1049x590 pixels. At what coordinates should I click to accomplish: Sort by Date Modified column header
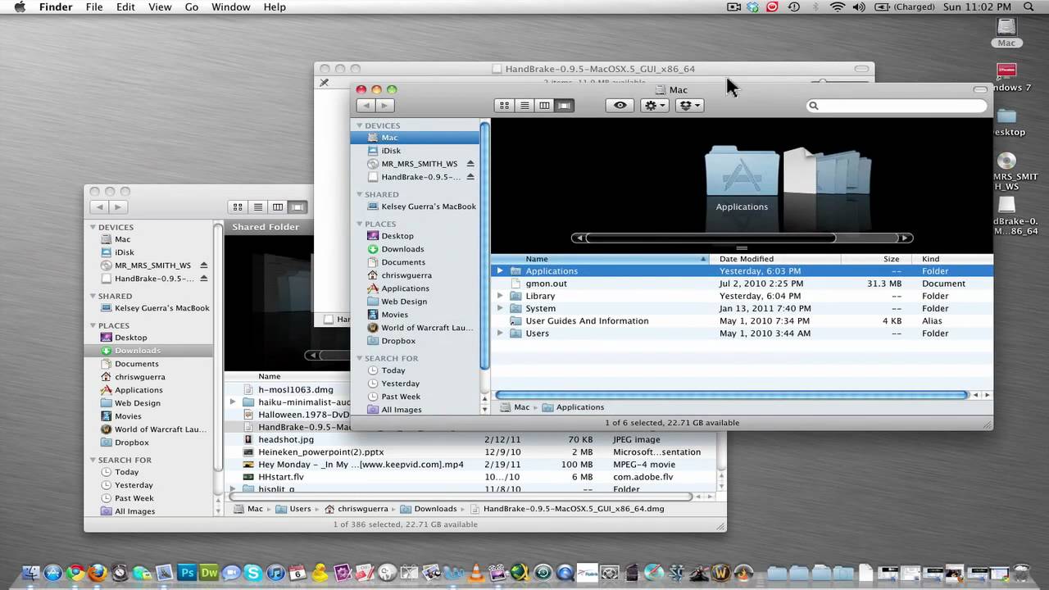775,259
